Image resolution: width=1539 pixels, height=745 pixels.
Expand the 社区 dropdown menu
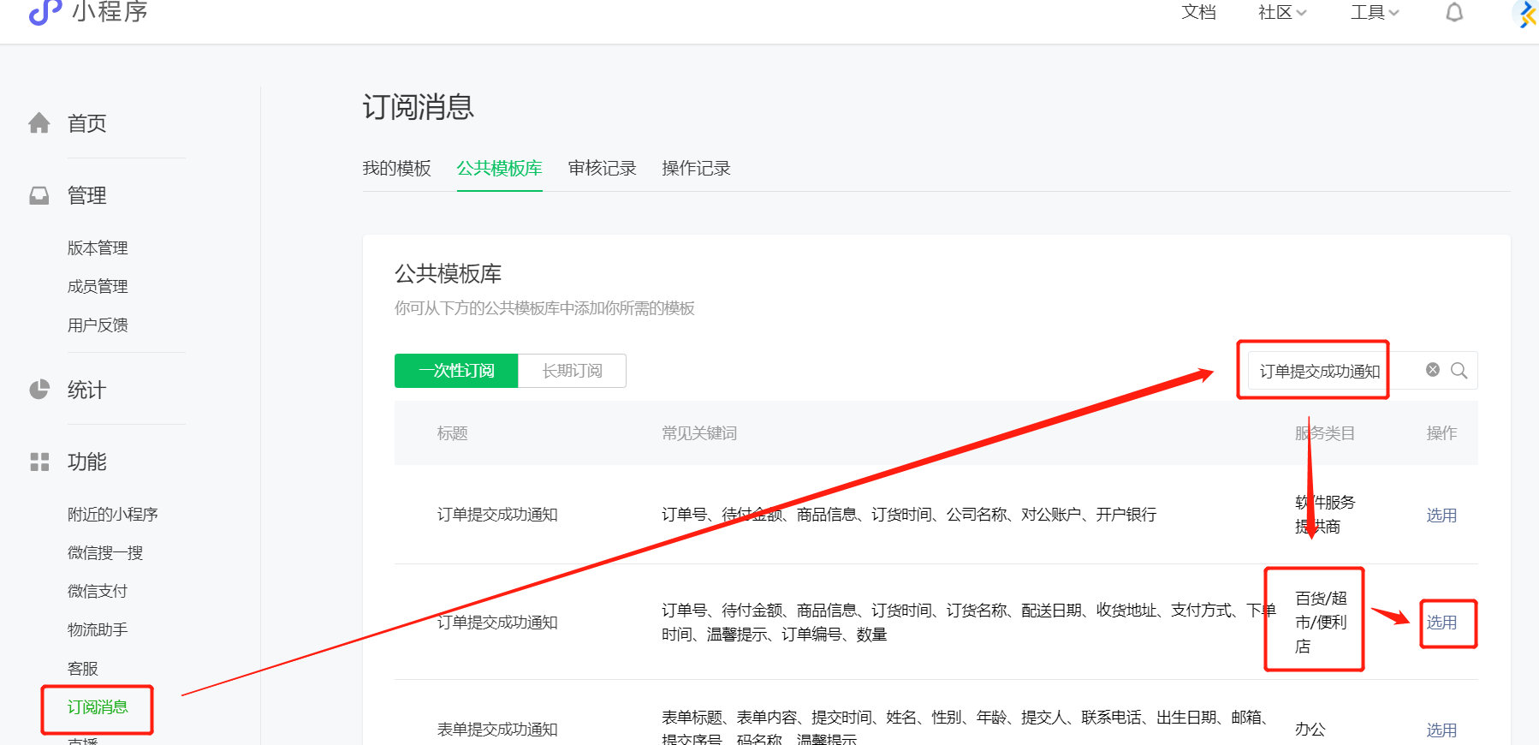[1282, 12]
